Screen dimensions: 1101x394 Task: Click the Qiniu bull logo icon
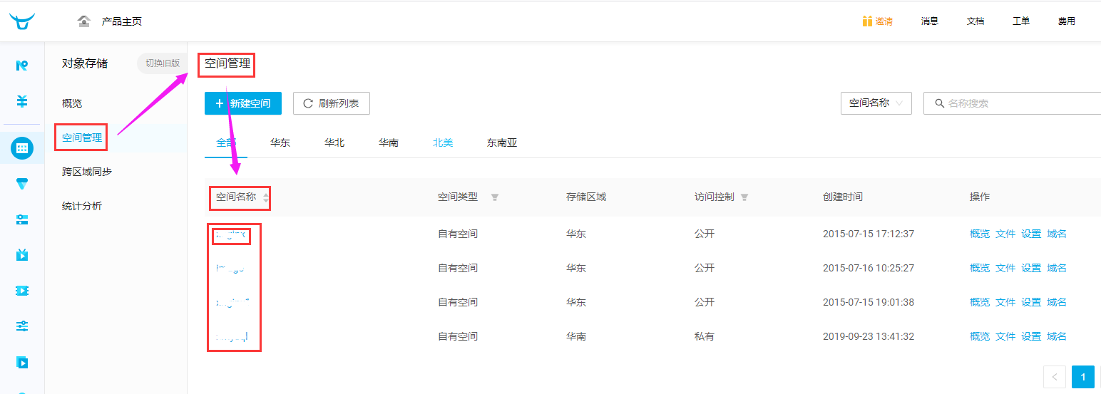(22, 21)
